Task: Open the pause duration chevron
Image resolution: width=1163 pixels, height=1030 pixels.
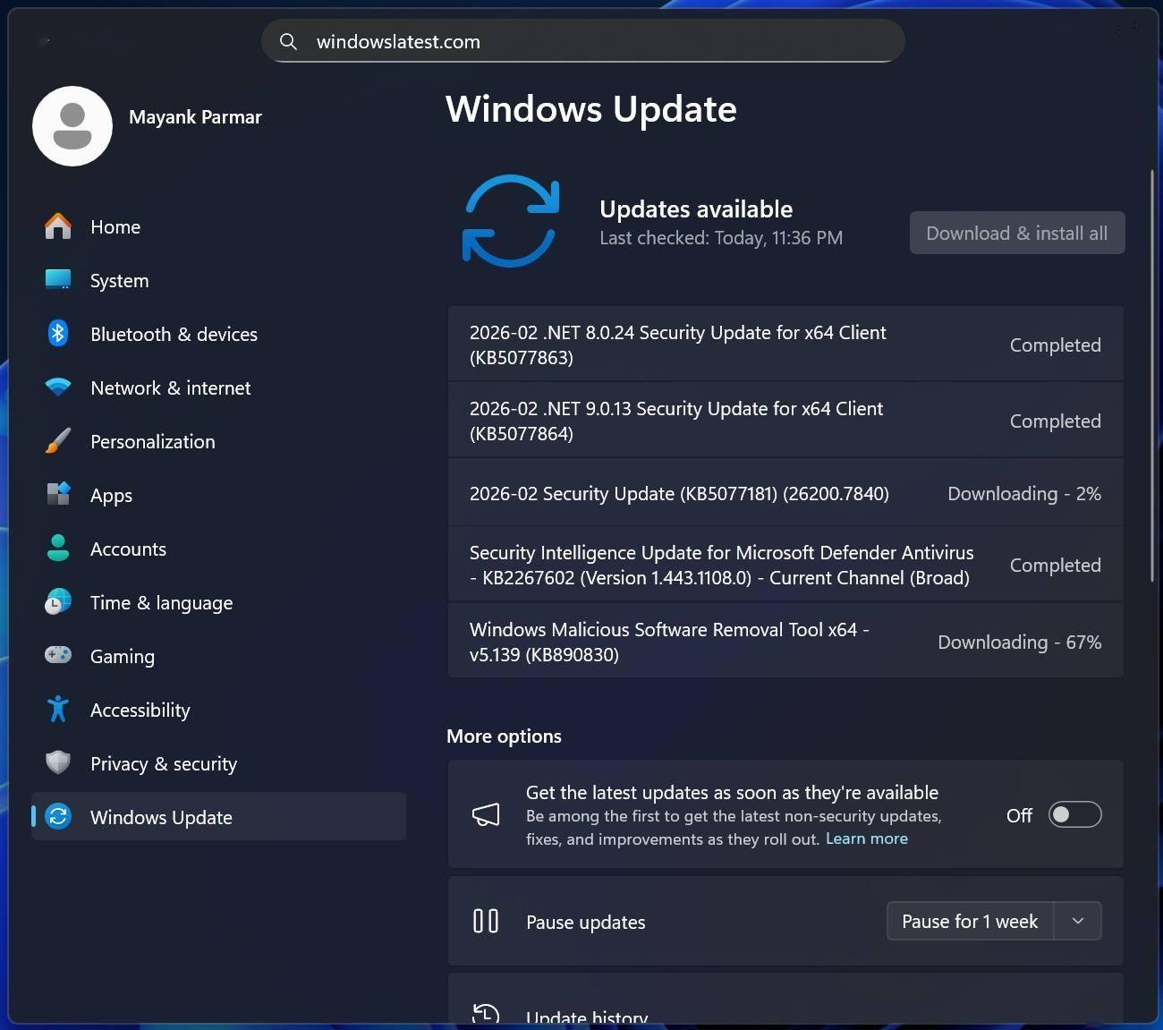Action: [x=1078, y=921]
